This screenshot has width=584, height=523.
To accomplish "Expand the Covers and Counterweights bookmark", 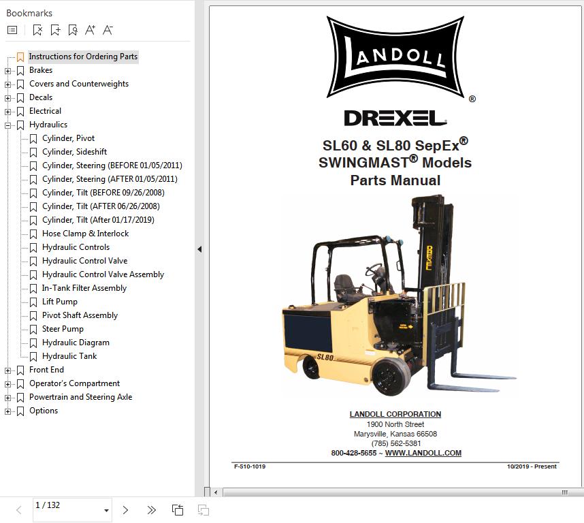I will coord(7,84).
